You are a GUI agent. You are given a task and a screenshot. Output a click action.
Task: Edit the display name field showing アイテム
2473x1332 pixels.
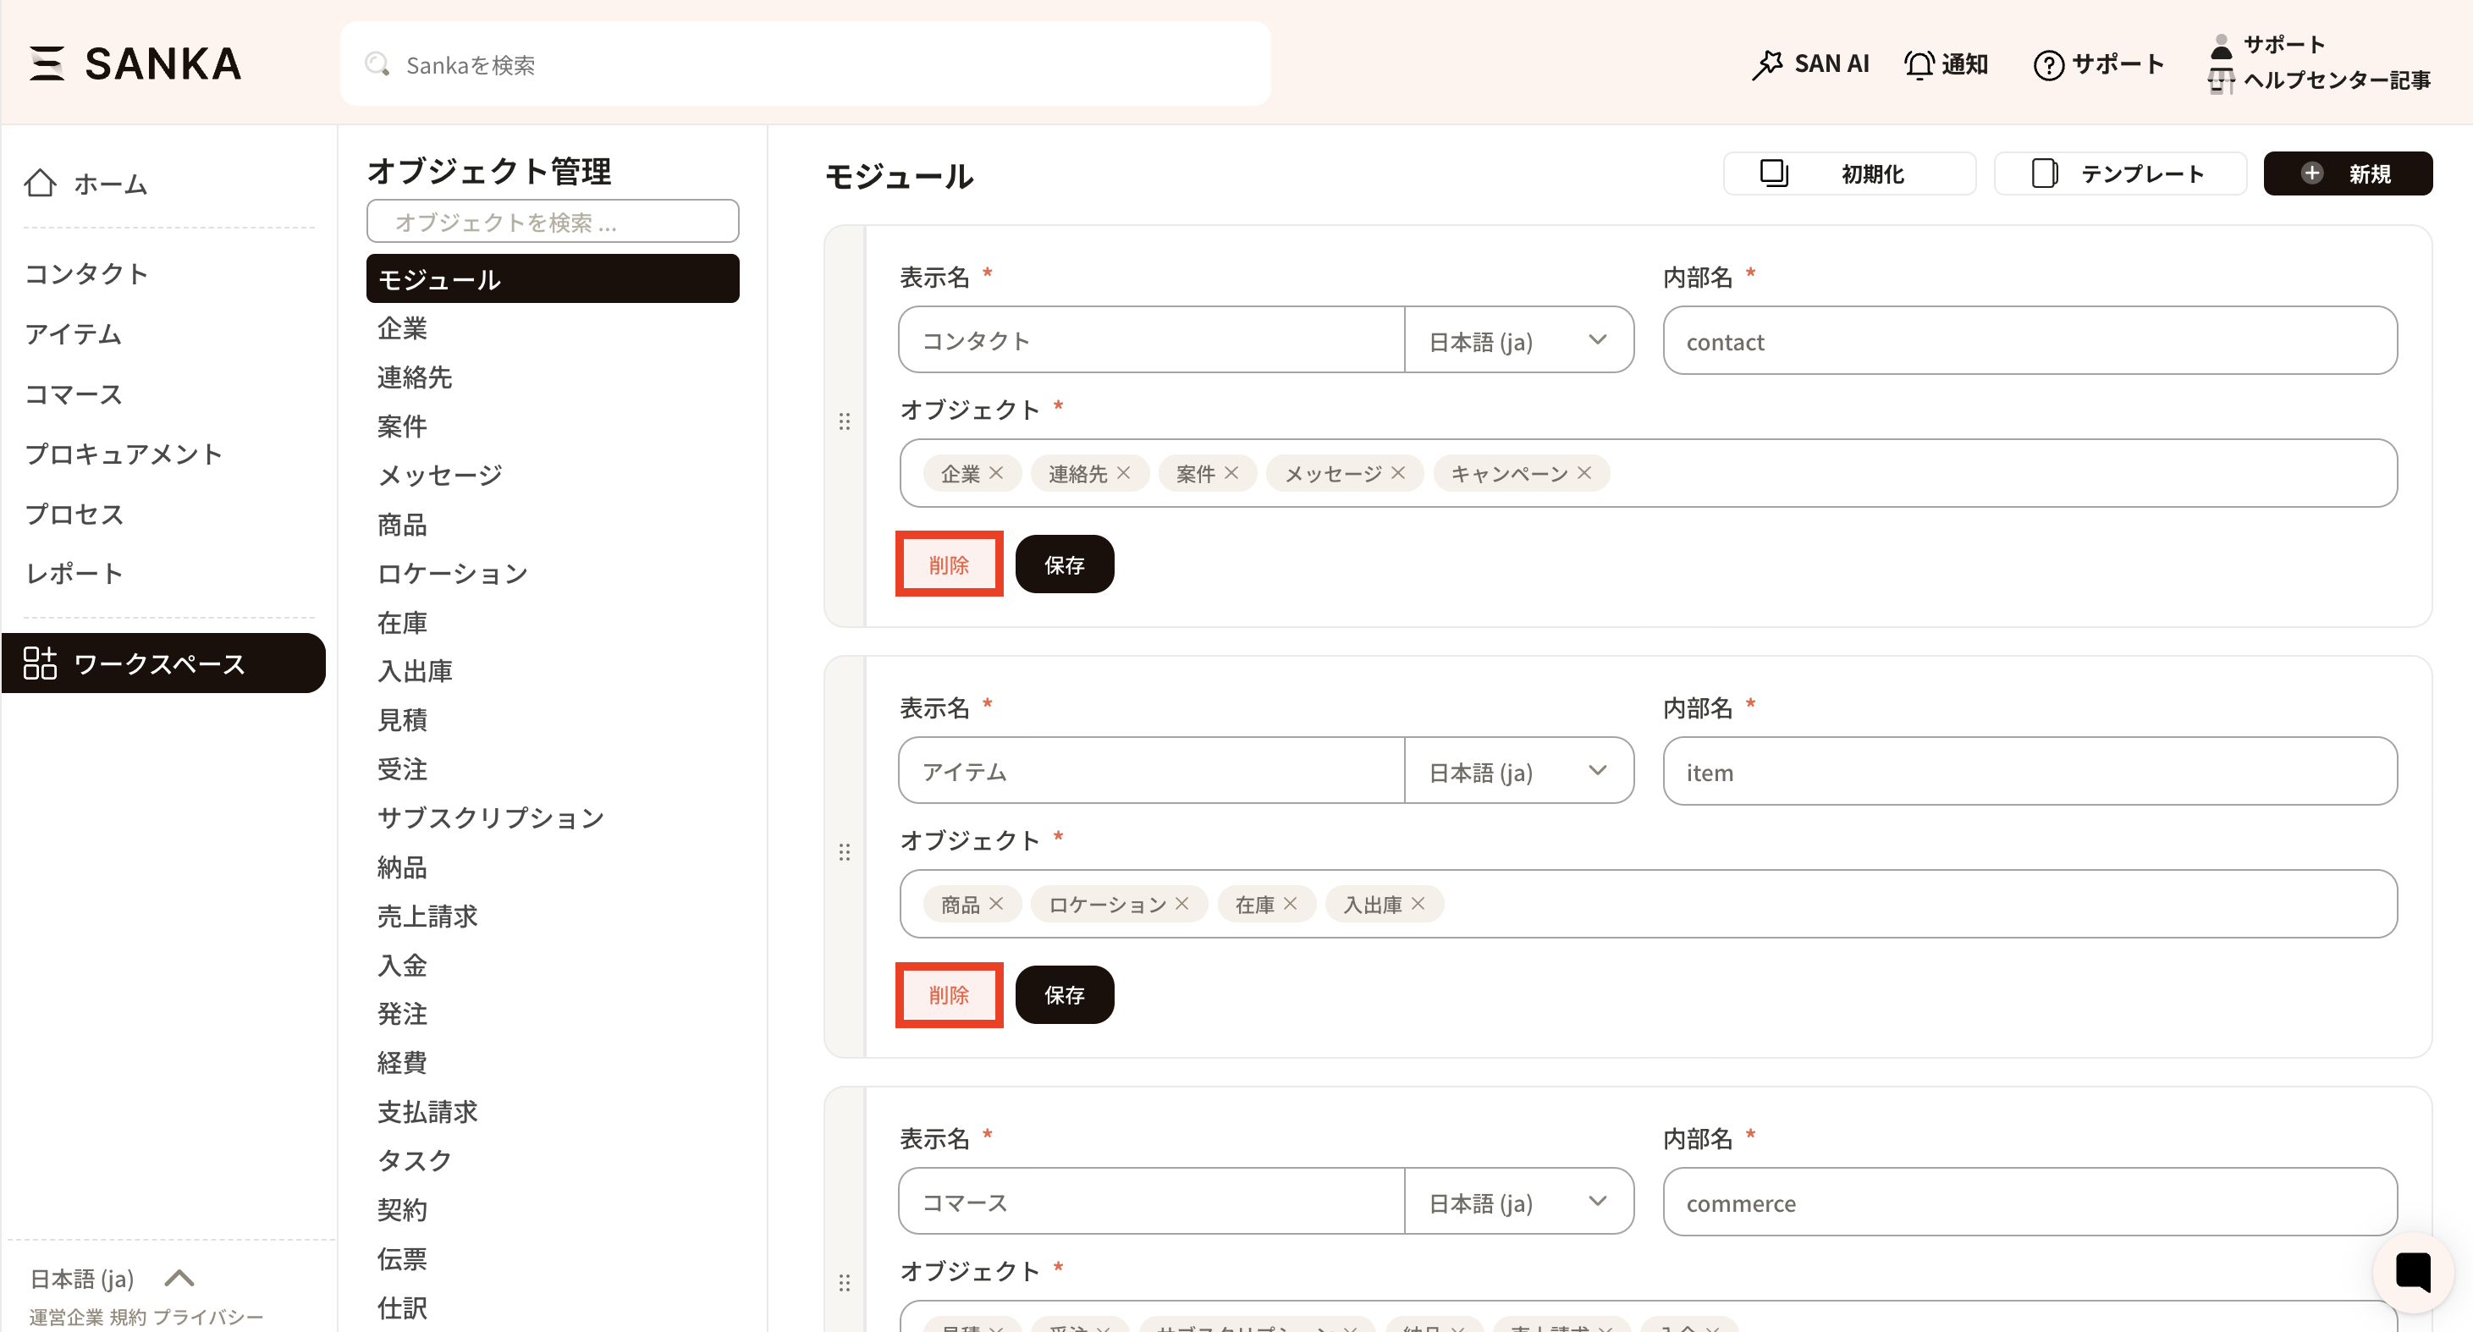(1151, 772)
